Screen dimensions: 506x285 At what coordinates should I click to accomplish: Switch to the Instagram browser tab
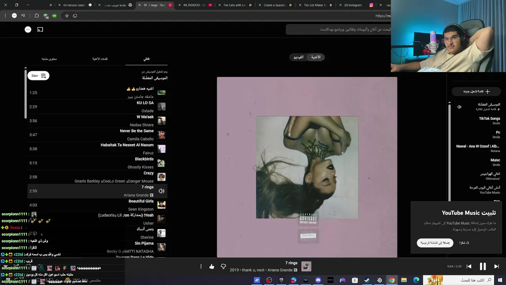[356, 5]
